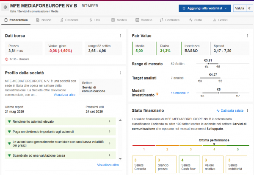This screenshot has width=254, height=175.
Task: Click the Spread 3,17 - 7,20 value
Action: pos(222,51)
